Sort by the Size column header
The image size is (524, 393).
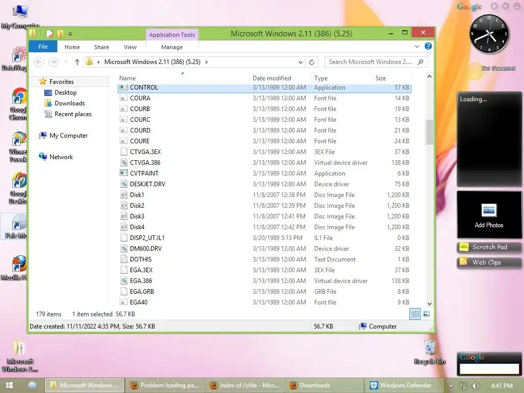381,78
